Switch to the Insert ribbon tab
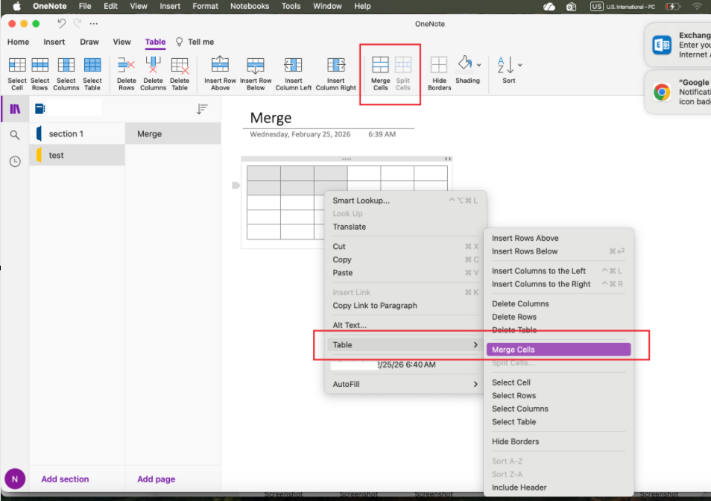The height and width of the screenshot is (501, 711). (x=54, y=42)
